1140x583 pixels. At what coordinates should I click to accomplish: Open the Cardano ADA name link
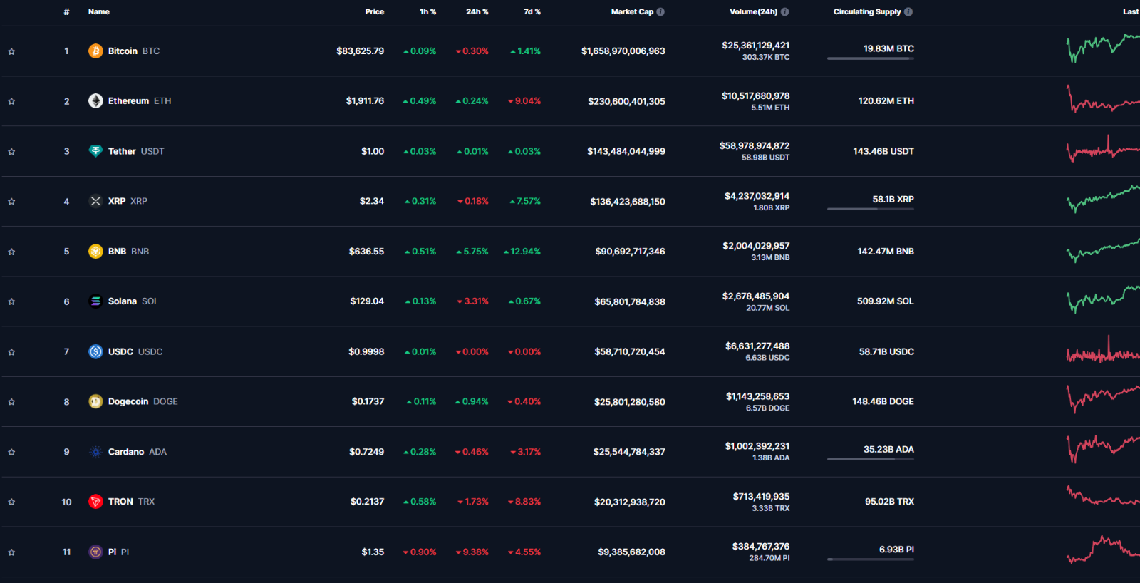[x=138, y=452]
